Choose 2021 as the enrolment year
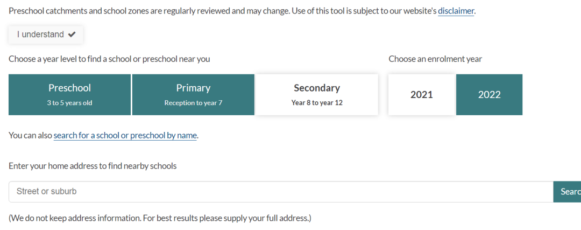This screenshot has height=230, width=581. [422, 95]
